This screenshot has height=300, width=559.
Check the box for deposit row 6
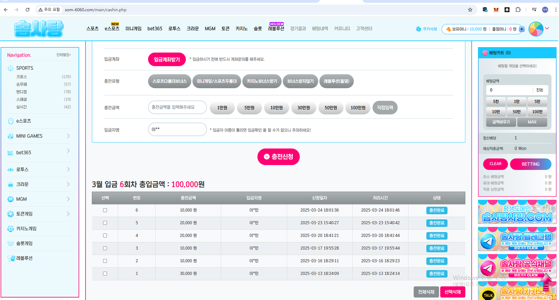coord(105,210)
